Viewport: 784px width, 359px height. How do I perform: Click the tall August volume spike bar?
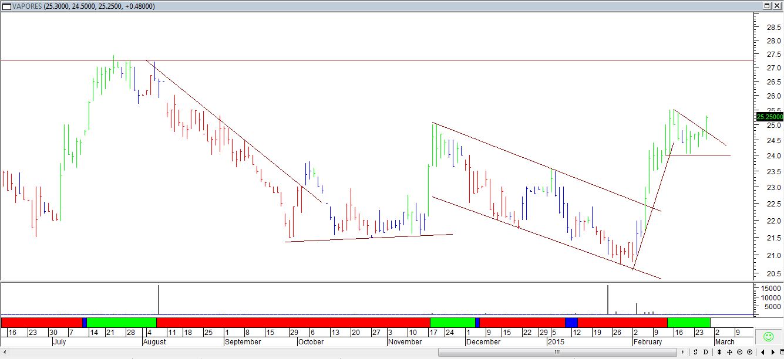pyautogui.click(x=158, y=300)
